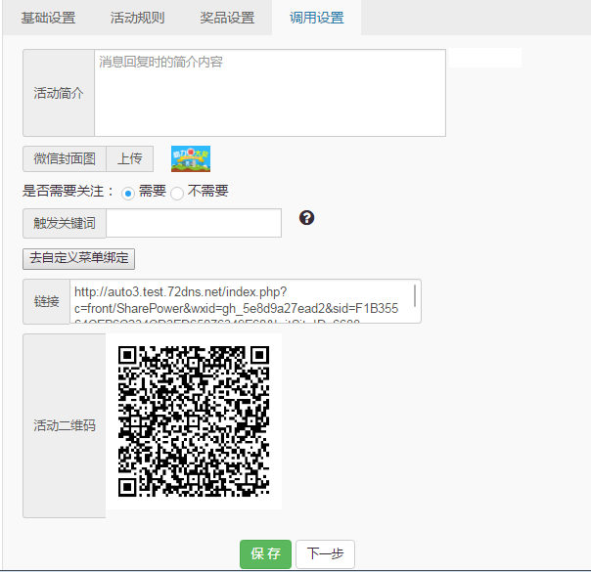Click the 是否需要关注 label text

tap(68, 191)
